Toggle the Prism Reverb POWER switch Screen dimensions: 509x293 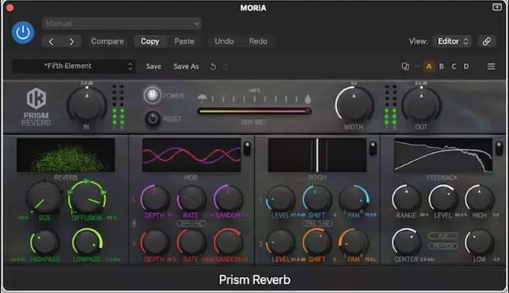tap(152, 95)
